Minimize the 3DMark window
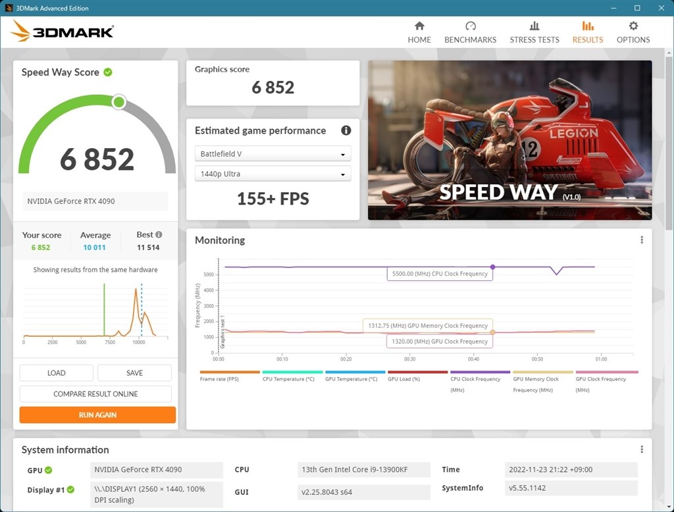The width and height of the screenshot is (674, 512). (x=613, y=8)
